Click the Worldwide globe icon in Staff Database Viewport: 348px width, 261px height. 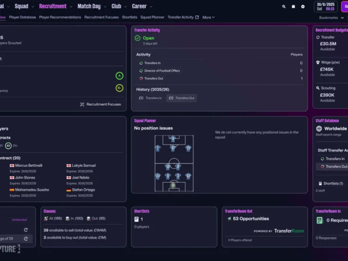tap(319, 129)
